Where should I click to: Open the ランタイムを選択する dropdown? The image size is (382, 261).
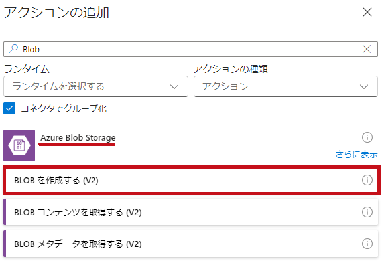click(x=95, y=86)
